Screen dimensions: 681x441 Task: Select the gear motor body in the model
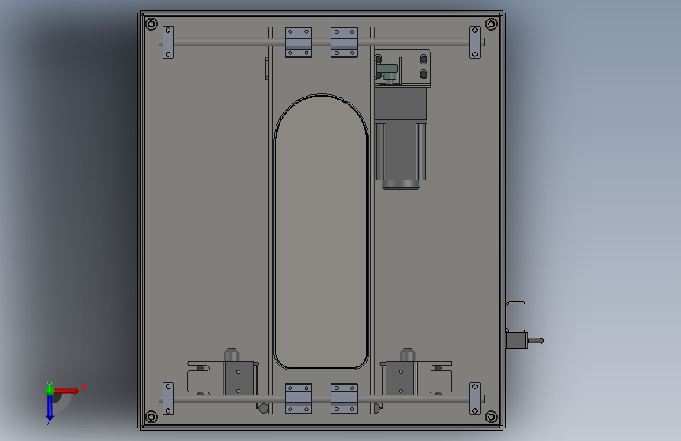[x=401, y=138]
